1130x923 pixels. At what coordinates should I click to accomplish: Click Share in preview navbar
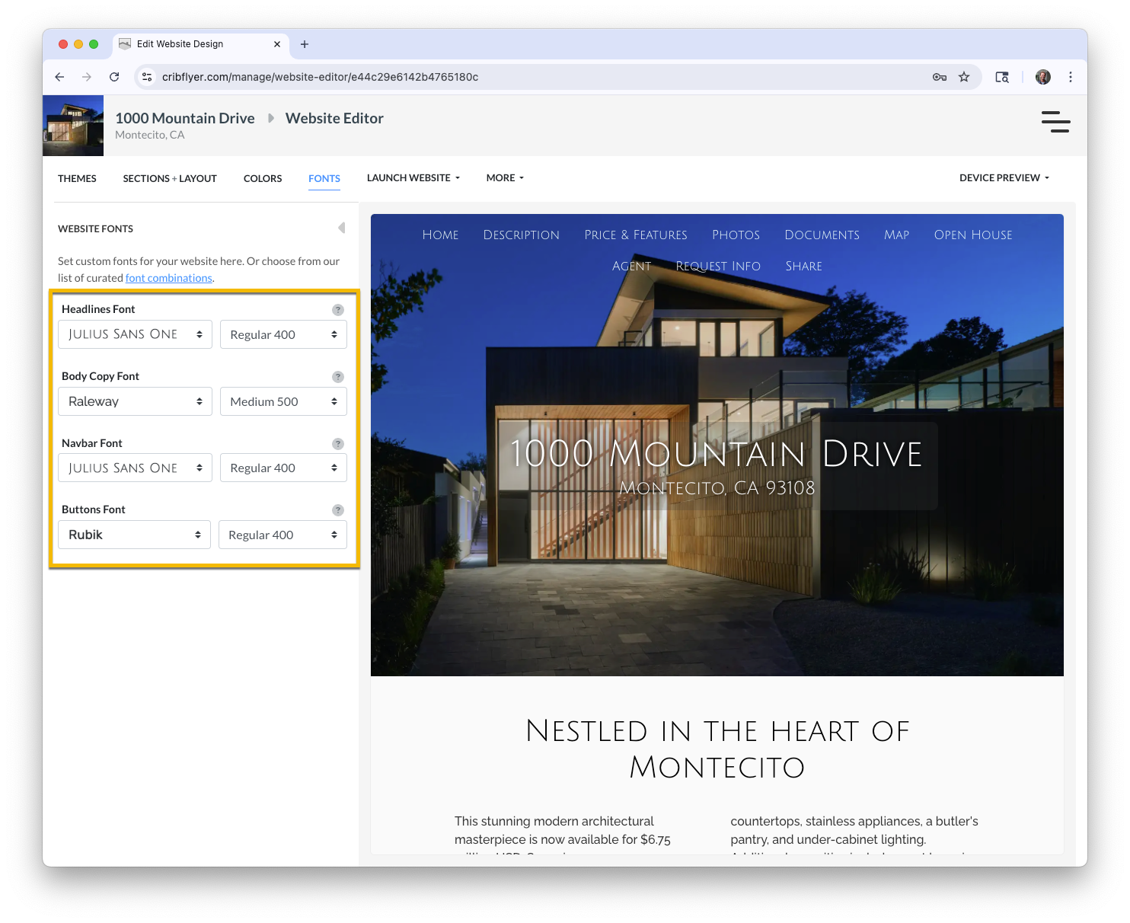[804, 266]
